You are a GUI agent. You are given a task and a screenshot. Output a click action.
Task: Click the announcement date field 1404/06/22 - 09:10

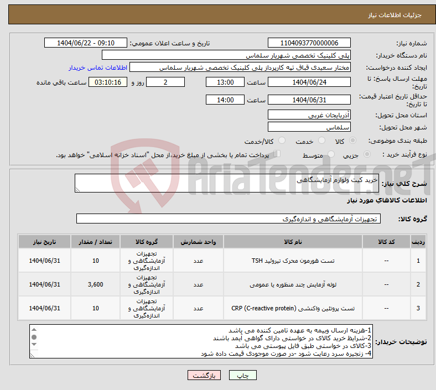[x=86, y=43]
